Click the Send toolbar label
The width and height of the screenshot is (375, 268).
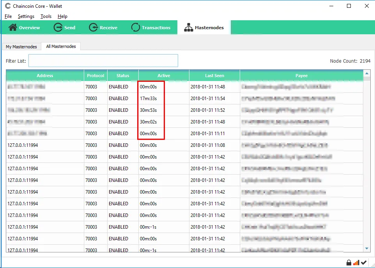(70, 28)
